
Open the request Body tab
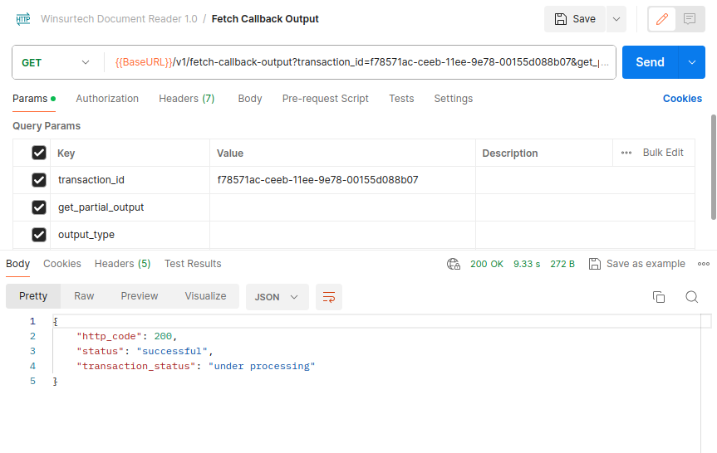[250, 99]
